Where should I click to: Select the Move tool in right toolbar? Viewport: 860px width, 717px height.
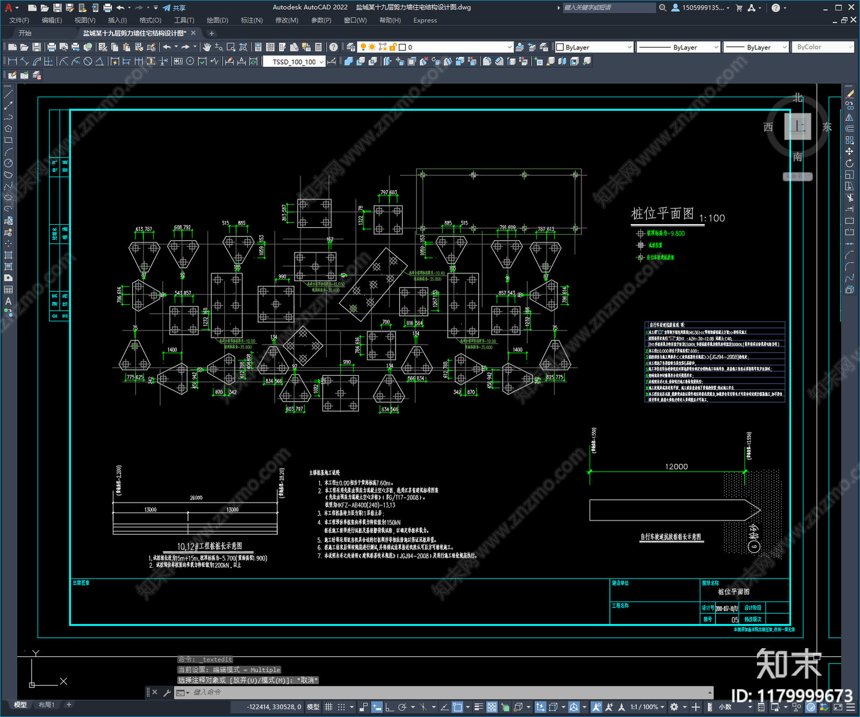tap(849, 152)
